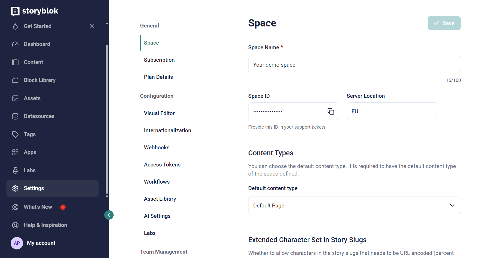This screenshot has width=491, height=258.
Task: Dismiss the Get Started item
Action: click(x=92, y=26)
